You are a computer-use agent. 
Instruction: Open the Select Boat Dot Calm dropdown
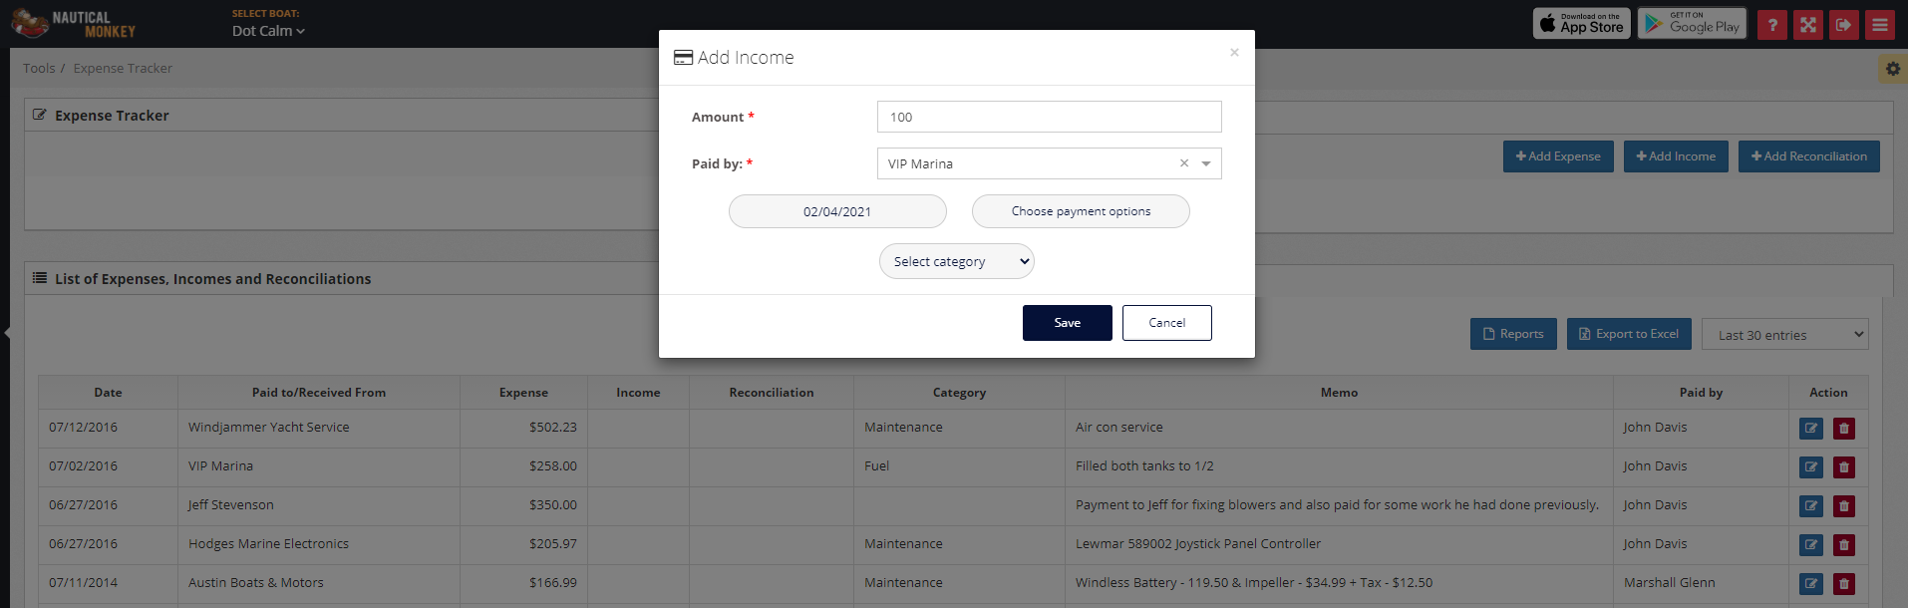pos(268,31)
